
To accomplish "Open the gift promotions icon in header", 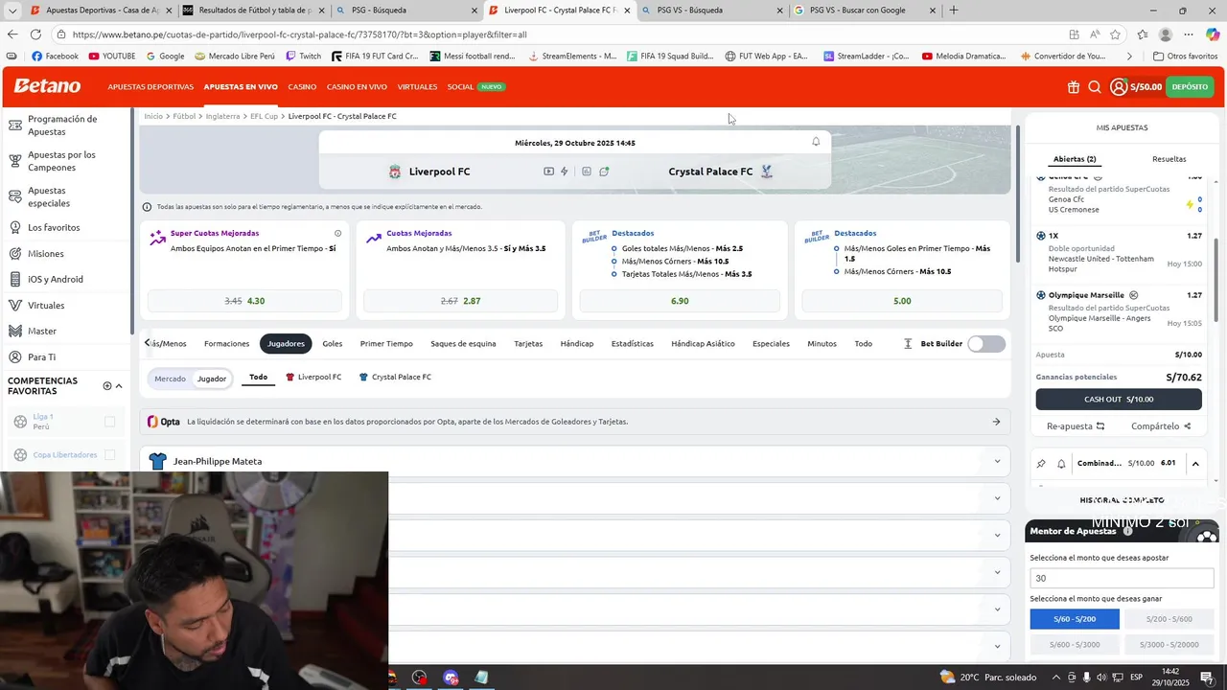I will [x=1073, y=87].
